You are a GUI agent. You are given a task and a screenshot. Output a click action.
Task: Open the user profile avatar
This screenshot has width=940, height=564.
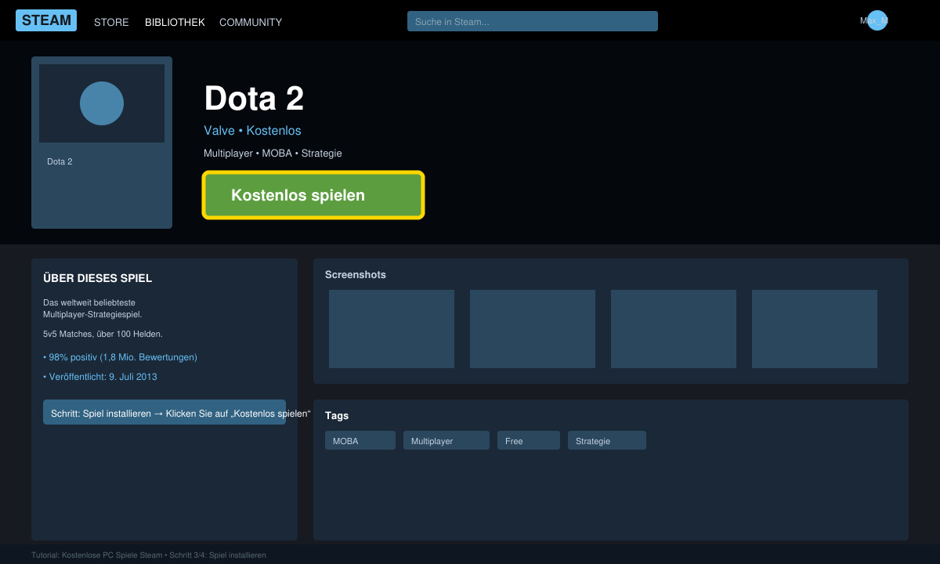click(877, 20)
